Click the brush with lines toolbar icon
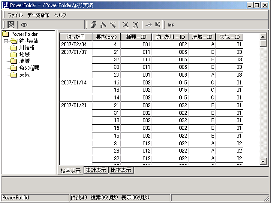The height and width of the screenshot is (203, 271). click(x=113, y=25)
